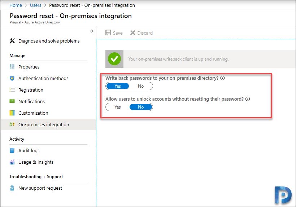This screenshot has height=207, width=296.
Task: Choose No for unlock accounts option
Action: (x=141, y=107)
